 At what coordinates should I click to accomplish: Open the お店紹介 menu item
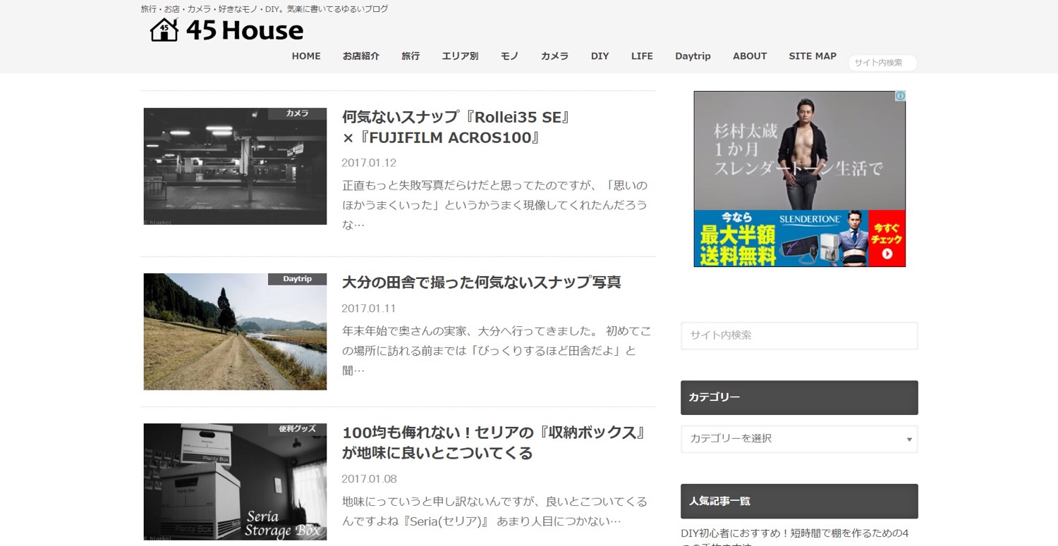tap(361, 56)
